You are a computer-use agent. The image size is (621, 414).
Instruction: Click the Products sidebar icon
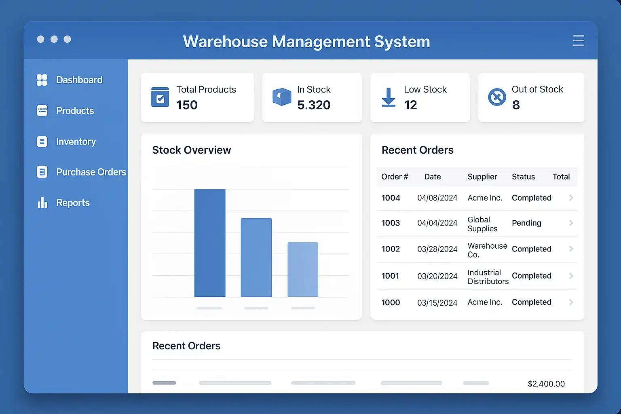[x=42, y=111]
